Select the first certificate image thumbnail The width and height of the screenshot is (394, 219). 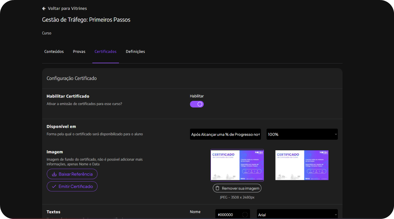pyautogui.click(x=237, y=165)
